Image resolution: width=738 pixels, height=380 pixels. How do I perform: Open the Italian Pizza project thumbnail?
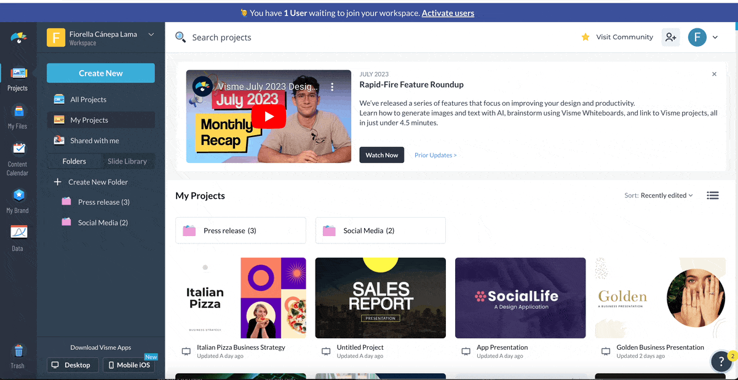click(240, 298)
